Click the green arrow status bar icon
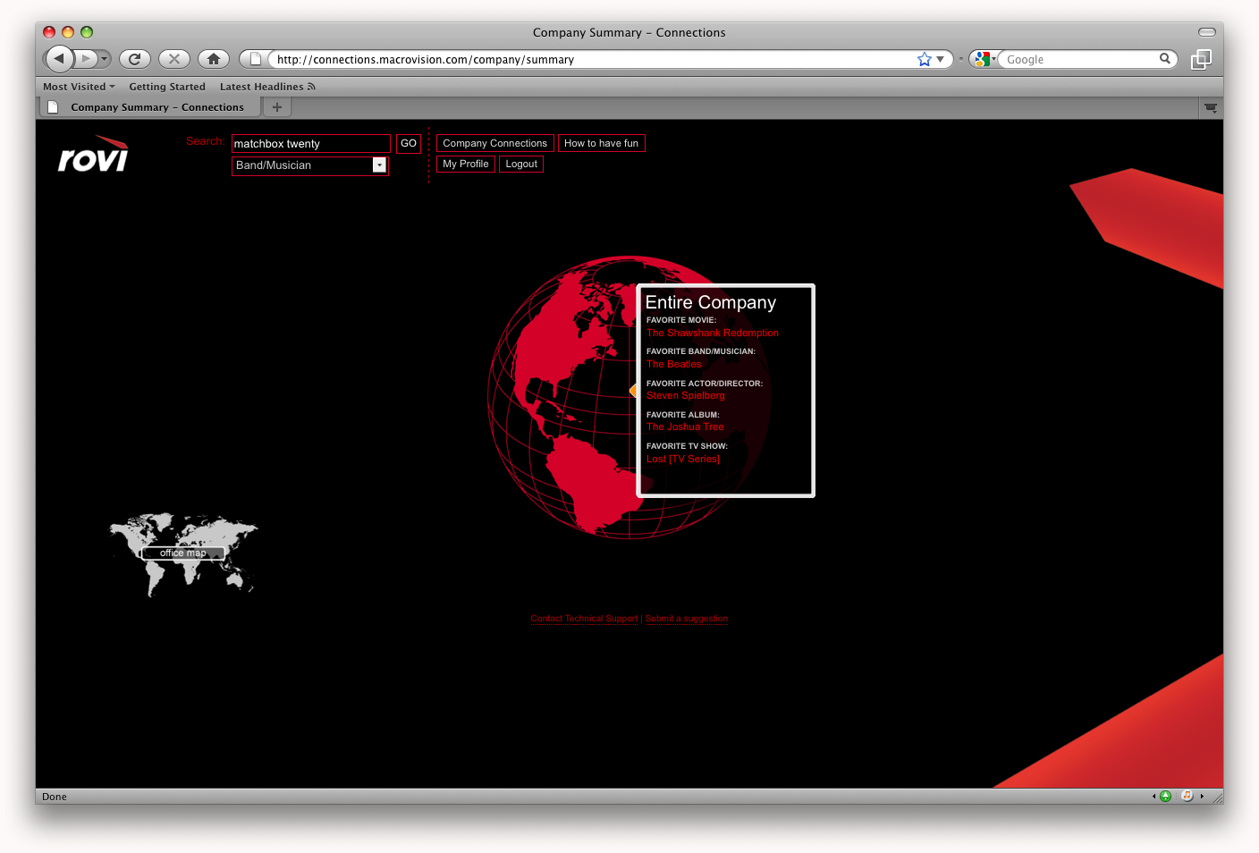Screen dimensions: 1259x853 pos(1165,796)
